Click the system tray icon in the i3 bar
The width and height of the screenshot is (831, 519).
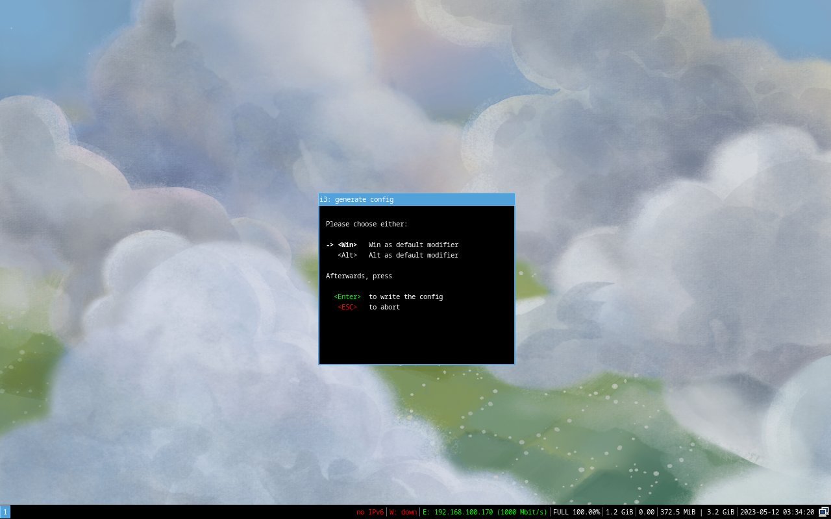coord(824,512)
